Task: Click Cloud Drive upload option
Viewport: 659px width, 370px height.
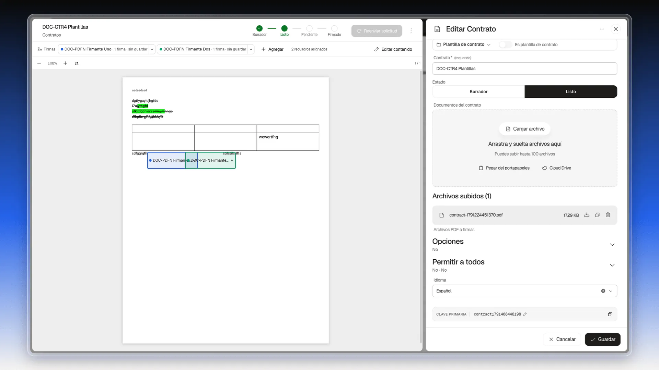Action: [x=556, y=168]
